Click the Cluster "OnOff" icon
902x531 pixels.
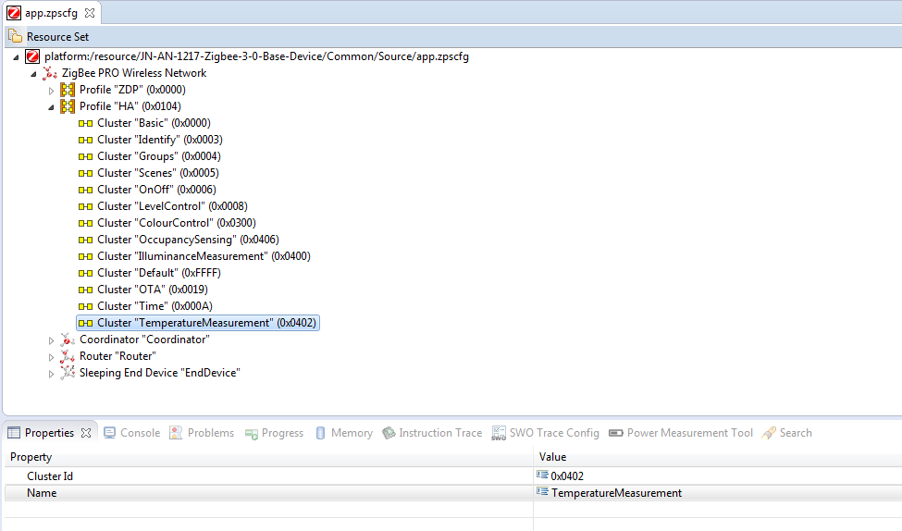click(85, 190)
